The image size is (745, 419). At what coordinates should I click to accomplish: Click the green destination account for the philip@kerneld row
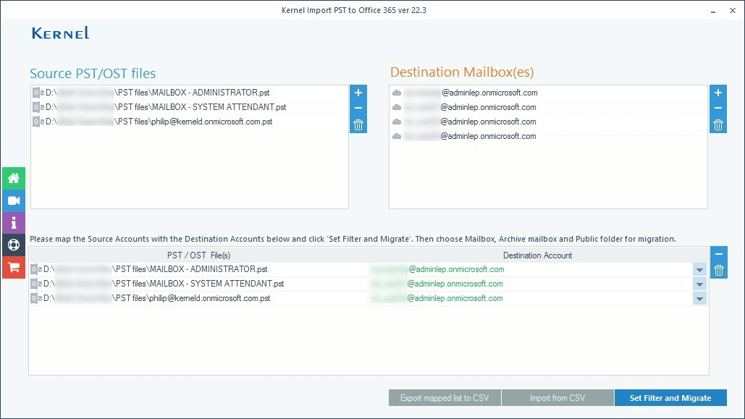436,298
